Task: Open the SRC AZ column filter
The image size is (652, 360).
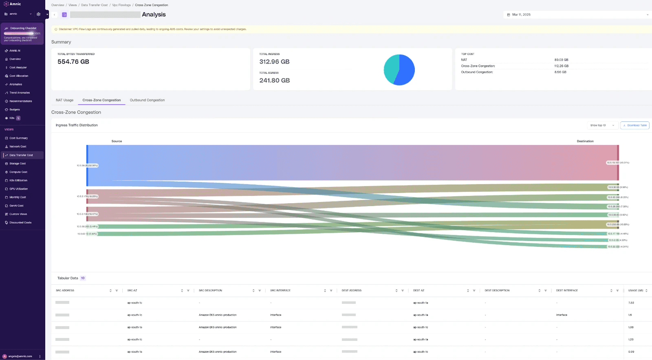Action: coord(188,291)
